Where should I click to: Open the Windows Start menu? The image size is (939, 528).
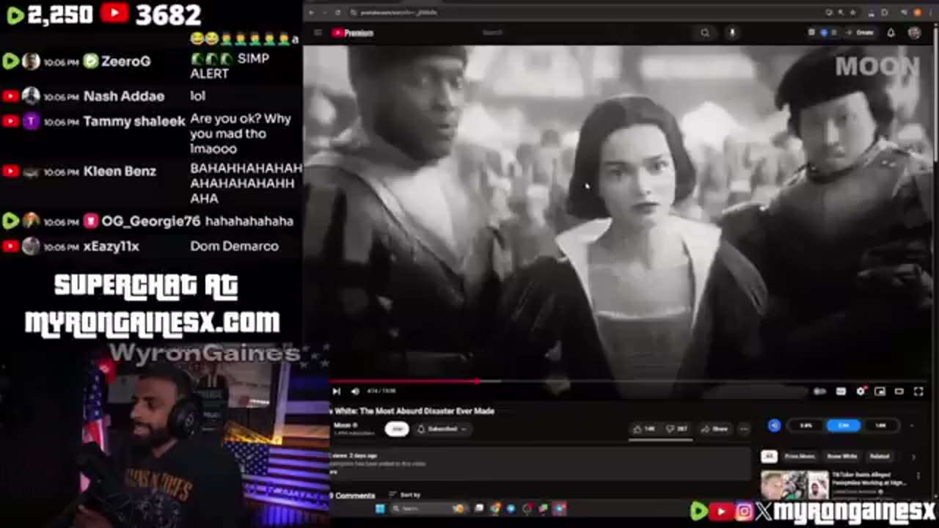[379, 508]
